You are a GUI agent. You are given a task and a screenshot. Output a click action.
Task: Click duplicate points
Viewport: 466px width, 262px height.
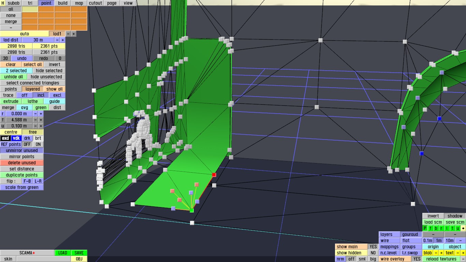(22, 175)
